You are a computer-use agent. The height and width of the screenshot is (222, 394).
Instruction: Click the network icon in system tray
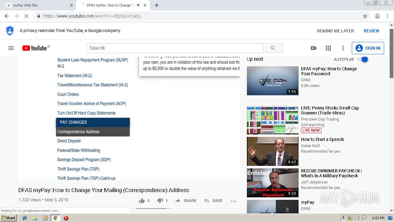click(x=350, y=218)
